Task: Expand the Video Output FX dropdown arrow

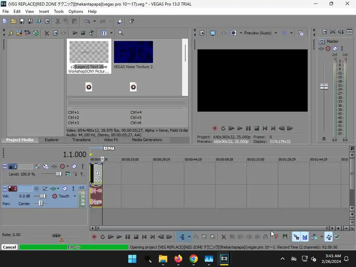Action: [241, 33]
